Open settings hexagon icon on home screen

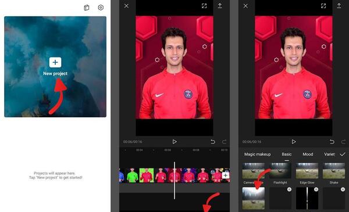tap(101, 8)
